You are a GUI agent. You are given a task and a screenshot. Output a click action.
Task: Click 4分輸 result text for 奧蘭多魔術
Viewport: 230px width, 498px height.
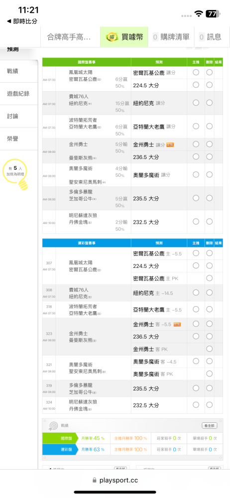click(x=121, y=168)
